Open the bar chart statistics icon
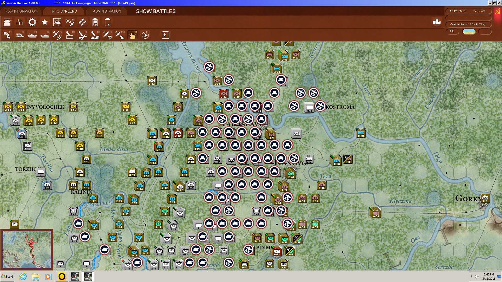The image size is (502, 282). [437, 22]
